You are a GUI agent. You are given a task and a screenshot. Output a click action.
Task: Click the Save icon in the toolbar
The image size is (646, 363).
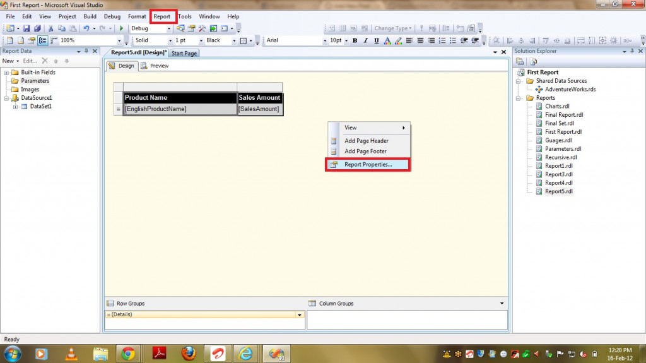coord(28,28)
